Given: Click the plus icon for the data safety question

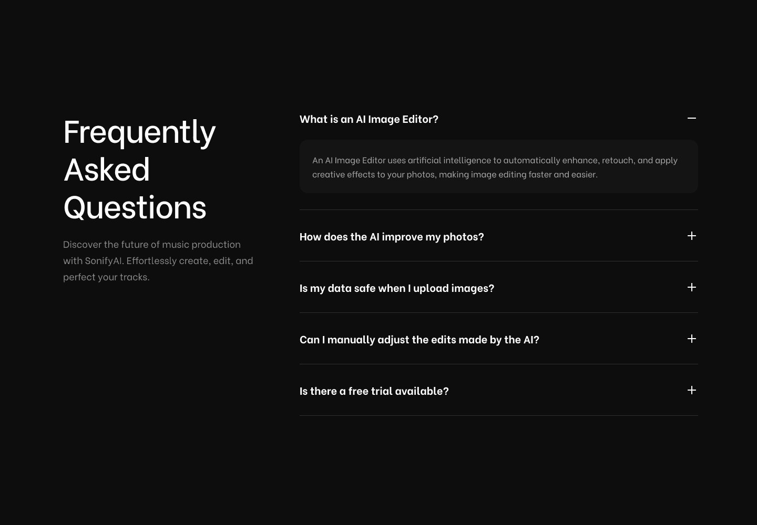Looking at the screenshot, I should click(x=692, y=287).
